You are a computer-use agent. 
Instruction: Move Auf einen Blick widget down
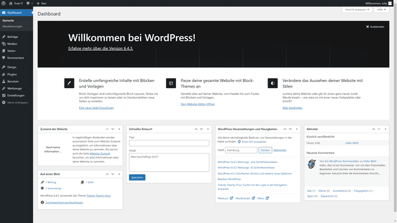[x=112, y=174]
